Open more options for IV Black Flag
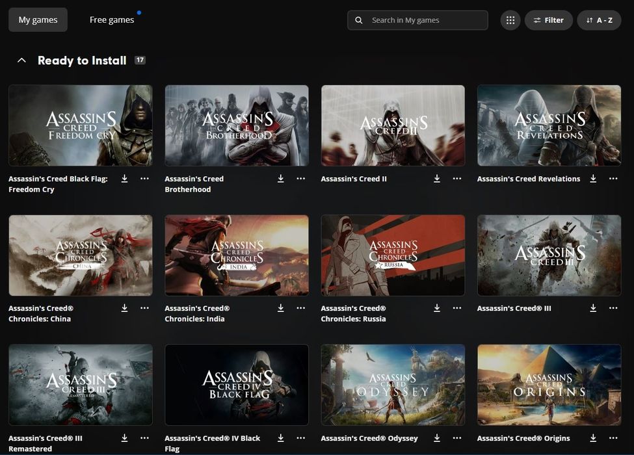This screenshot has height=455, width=634. tap(301, 437)
